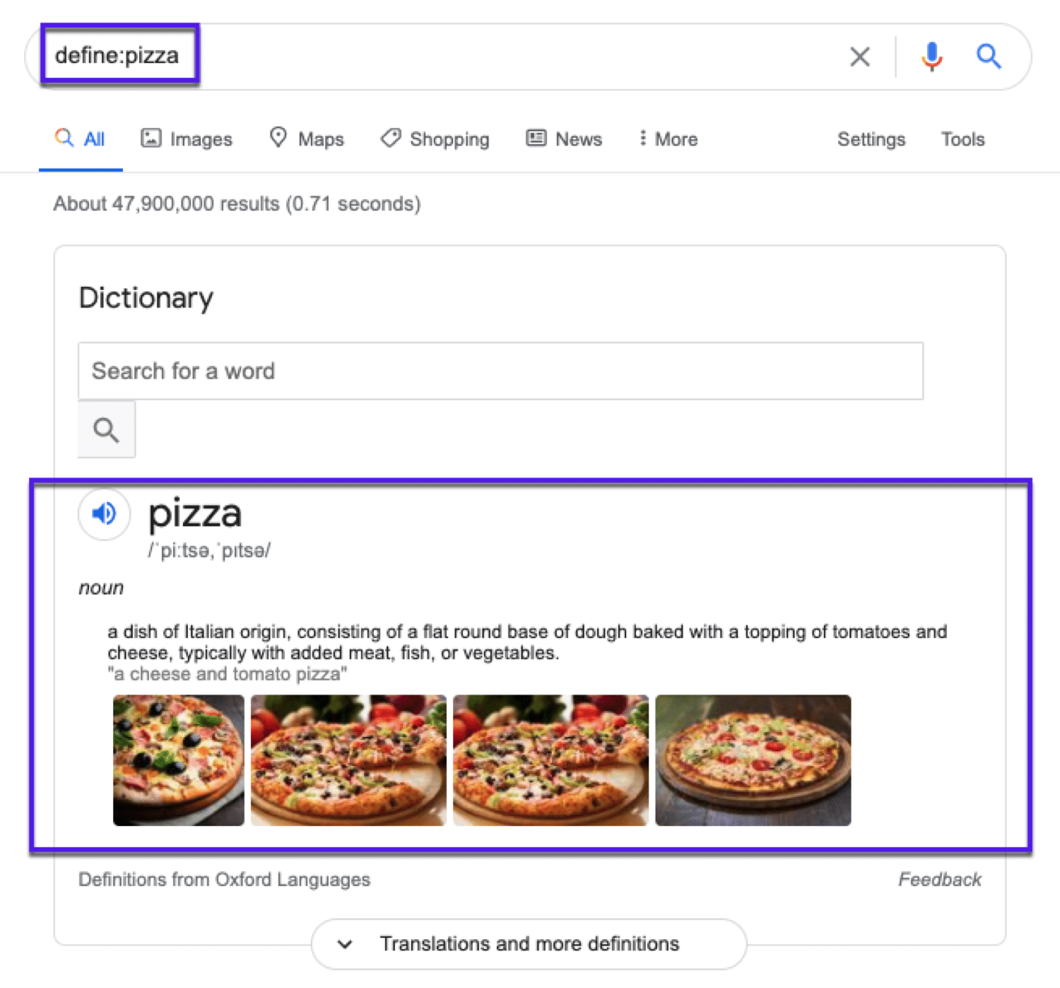
Task: Switch to the Images tab
Action: coord(199,139)
